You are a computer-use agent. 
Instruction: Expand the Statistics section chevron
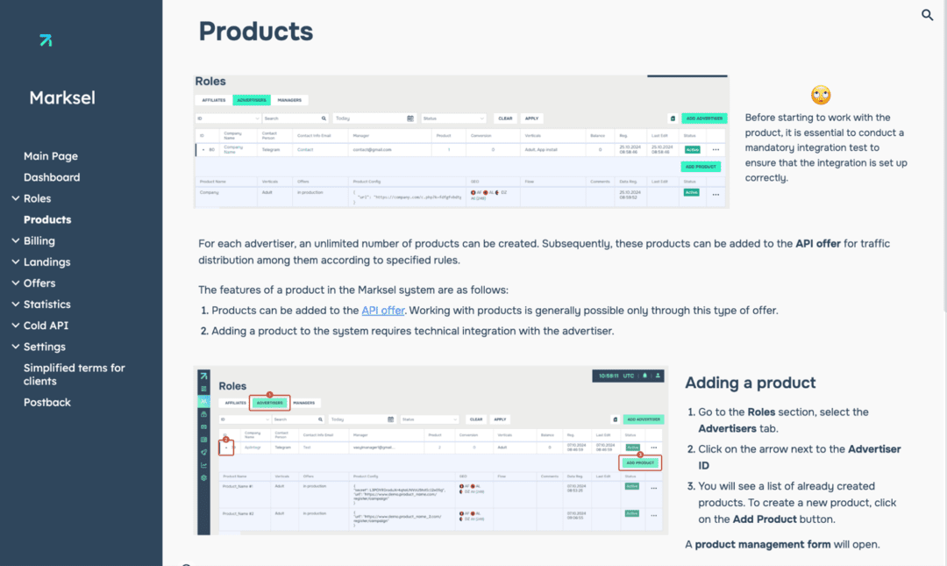(x=15, y=304)
